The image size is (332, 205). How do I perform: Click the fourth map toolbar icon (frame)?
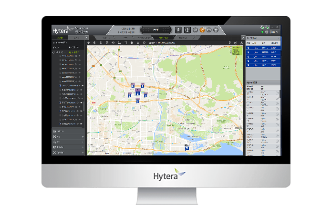point(107,43)
